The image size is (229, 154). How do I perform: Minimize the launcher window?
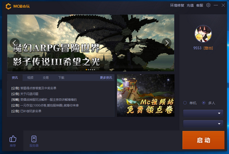(216, 5)
